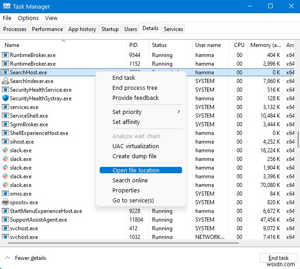Switch to the Services tab
This screenshot has height=269, width=300.
coord(173,29)
